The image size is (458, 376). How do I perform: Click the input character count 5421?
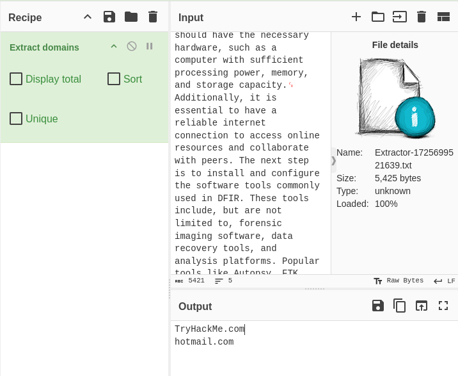pos(190,281)
